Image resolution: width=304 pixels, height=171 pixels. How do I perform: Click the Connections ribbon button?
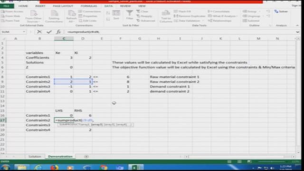[x=90, y=11]
